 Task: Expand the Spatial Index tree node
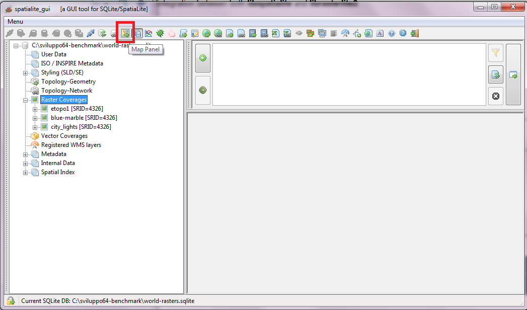(25, 173)
